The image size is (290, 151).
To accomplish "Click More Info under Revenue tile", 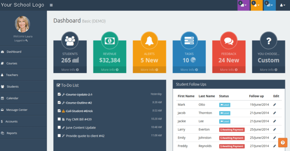I will pos(110,70).
